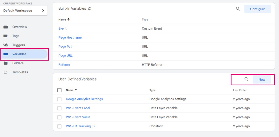279x137 pixels.
Task: Sort User-Defined Variables by Name arrow
Action: [76, 90]
